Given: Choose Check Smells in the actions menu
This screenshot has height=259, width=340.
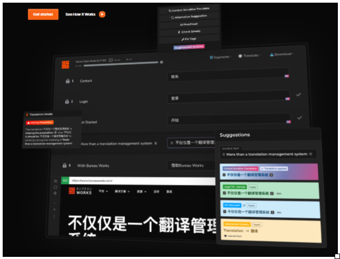Looking at the screenshot, I should click(189, 32).
